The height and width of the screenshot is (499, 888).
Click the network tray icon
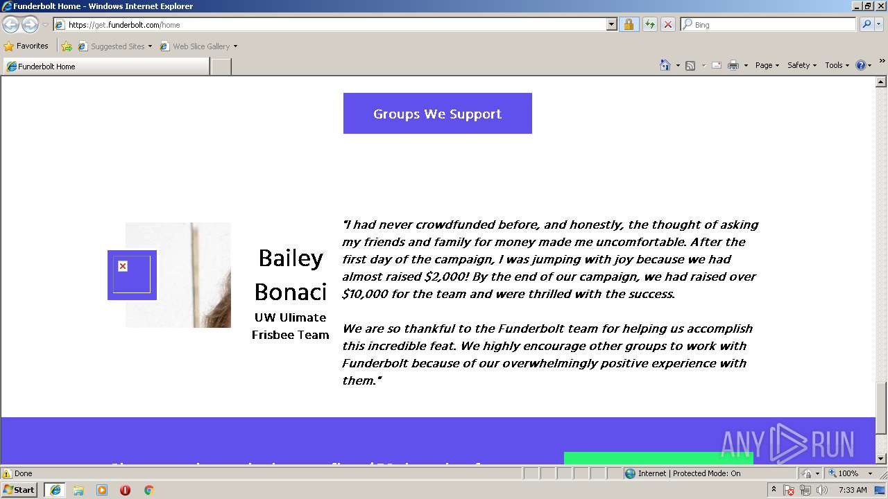coord(805,490)
